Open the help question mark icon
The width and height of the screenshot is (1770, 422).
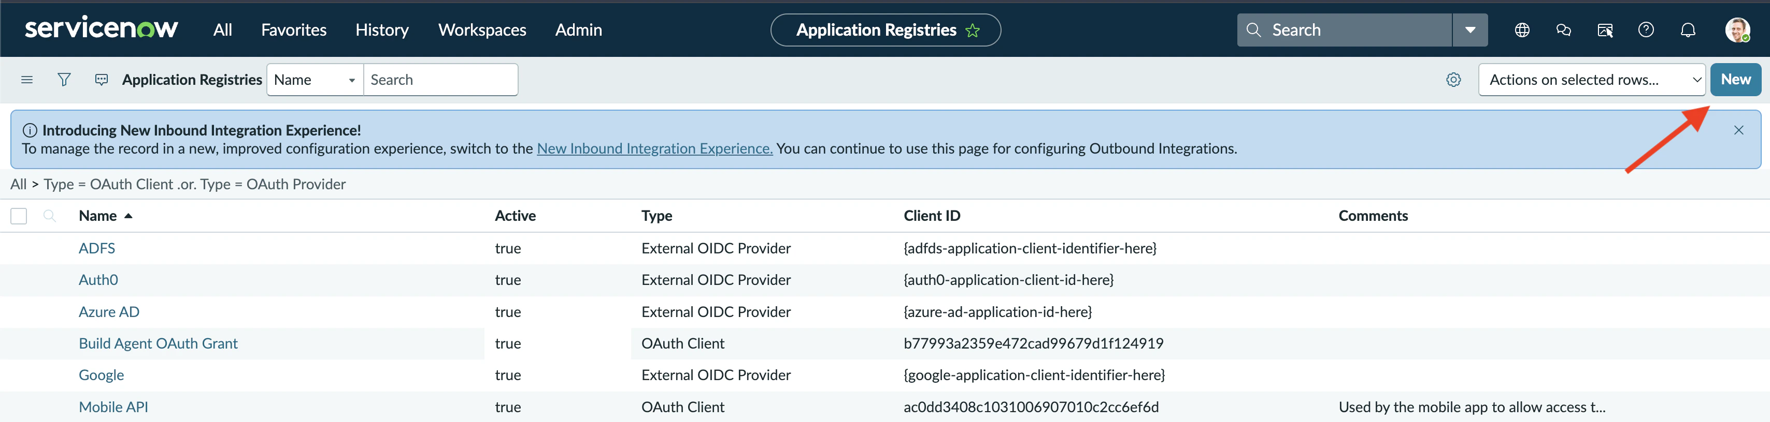pos(1646,29)
